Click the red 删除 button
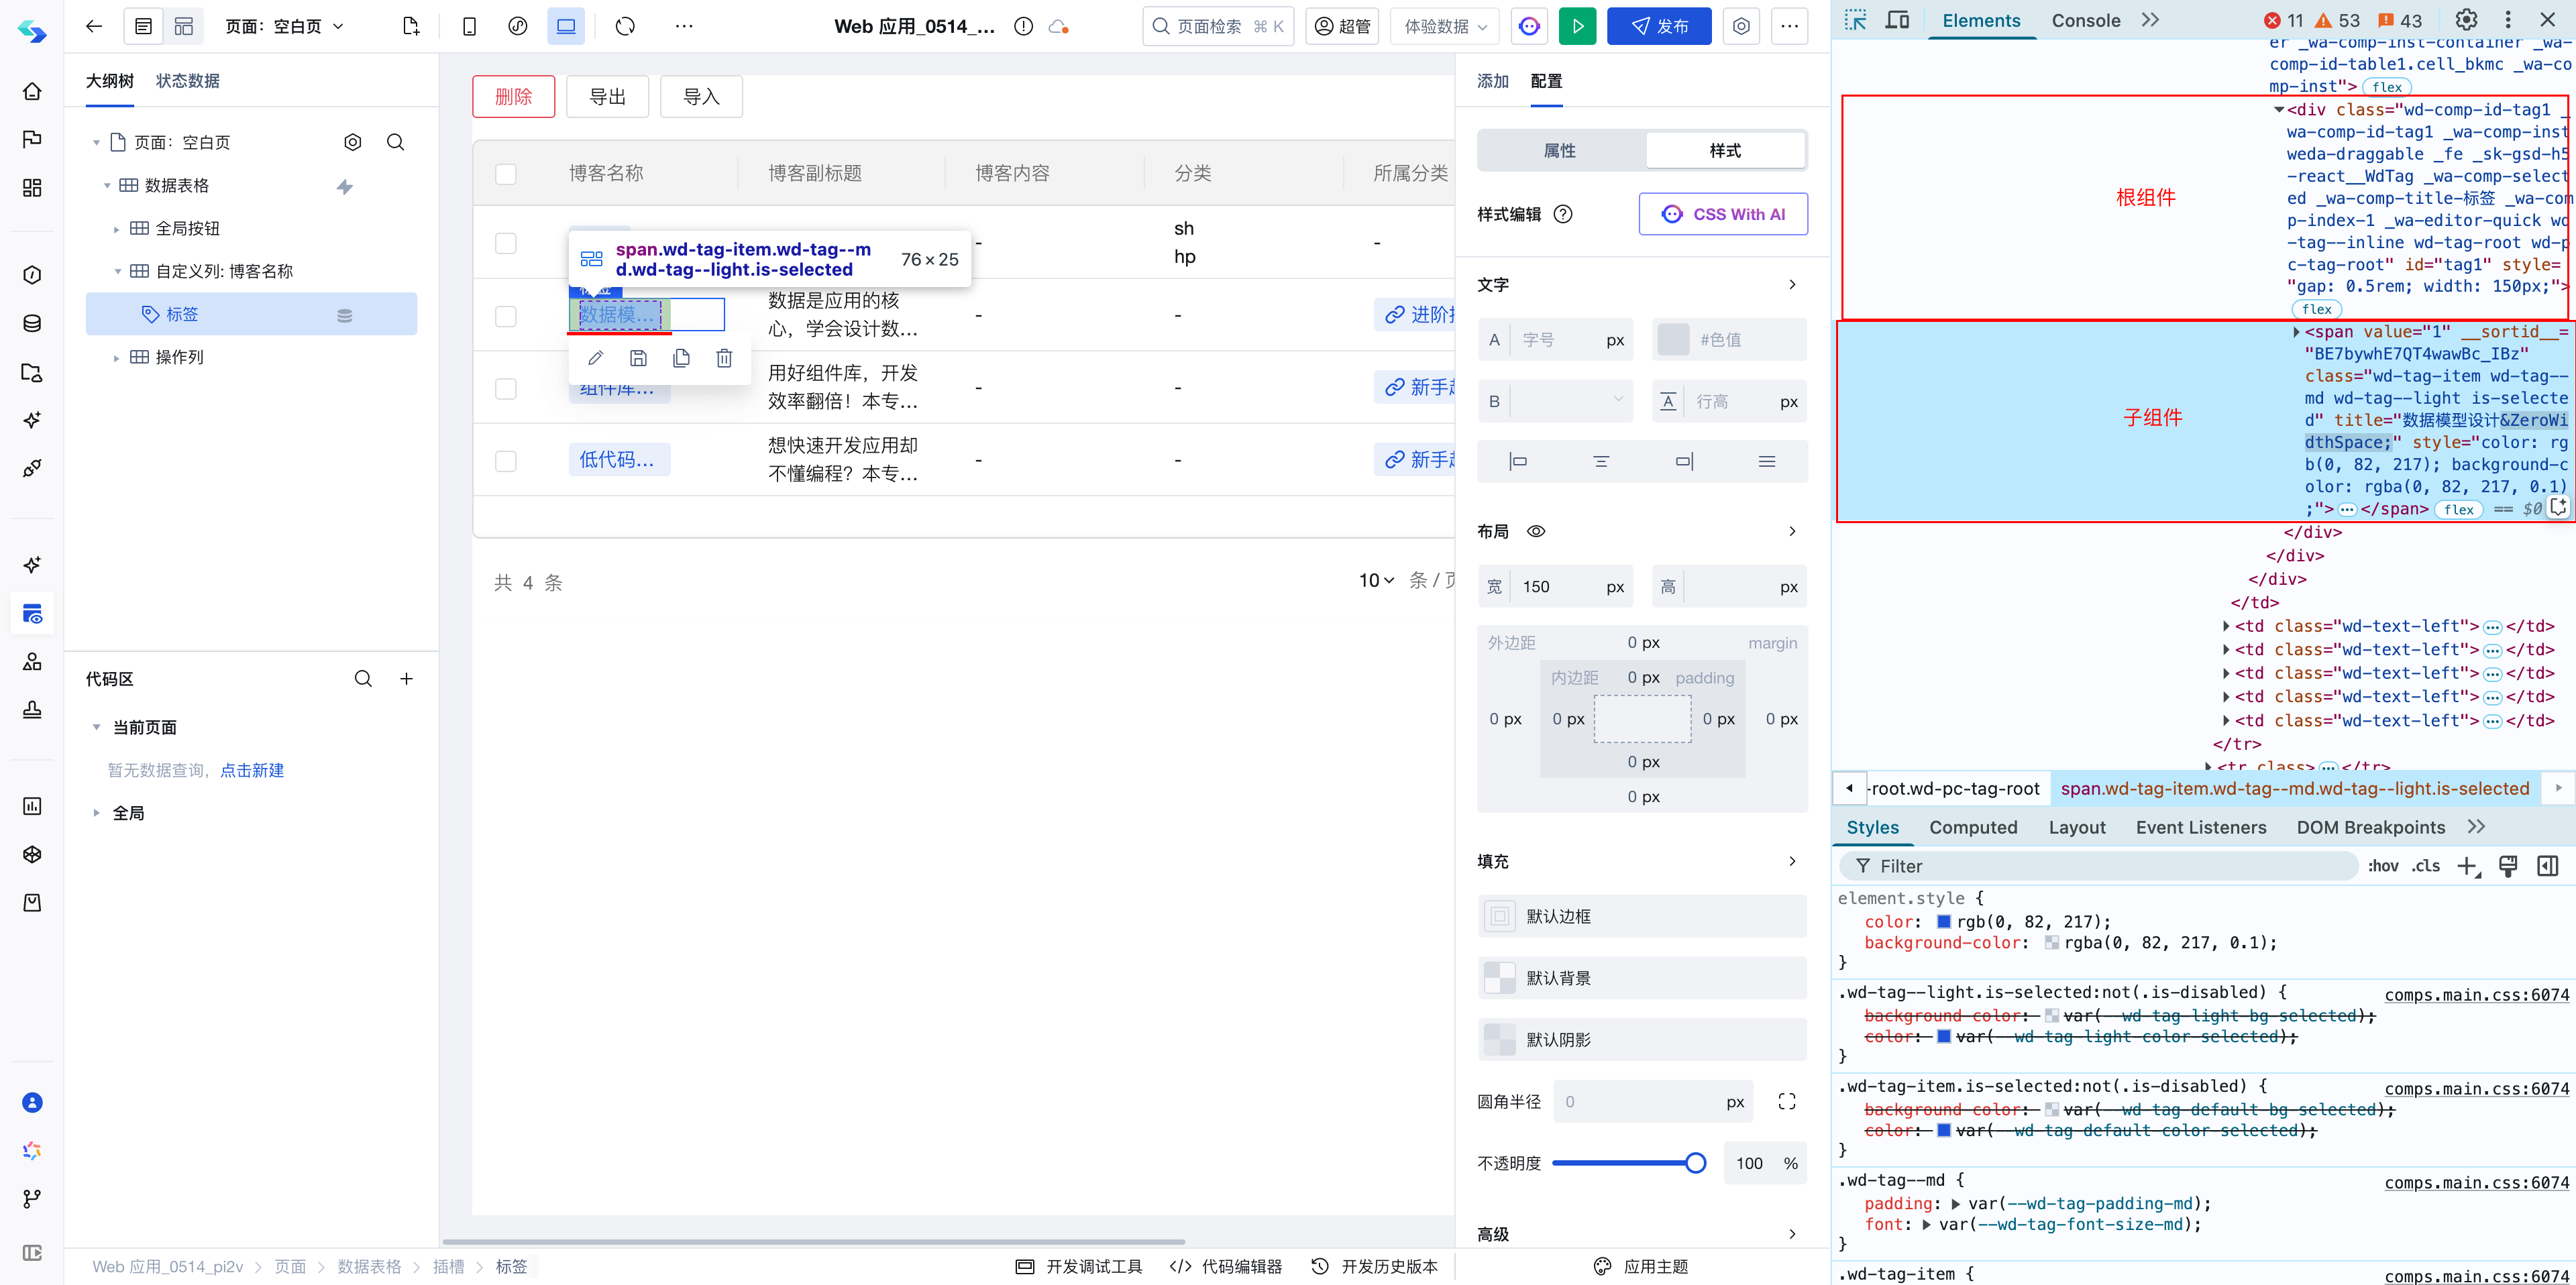The width and height of the screenshot is (2576, 1285). click(513, 97)
